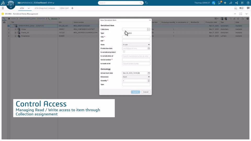Click the Title input field

(x=136, y=37)
